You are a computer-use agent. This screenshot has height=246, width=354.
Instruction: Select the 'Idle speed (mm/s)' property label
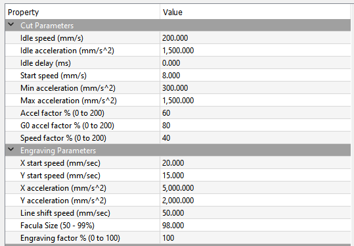52,38
